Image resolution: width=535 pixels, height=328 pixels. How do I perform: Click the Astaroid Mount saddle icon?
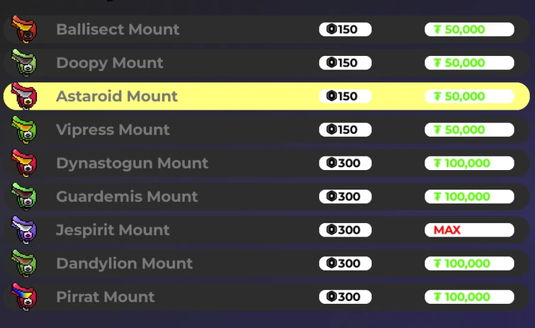click(x=25, y=96)
